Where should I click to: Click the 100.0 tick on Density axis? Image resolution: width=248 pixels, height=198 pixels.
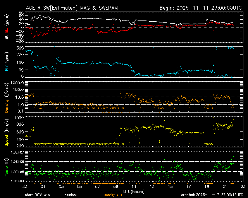tap(18, 89)
